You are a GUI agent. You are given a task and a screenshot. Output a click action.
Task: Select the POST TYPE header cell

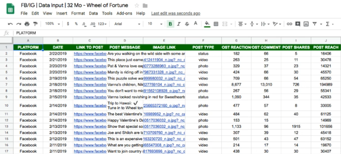coord(203,47)
